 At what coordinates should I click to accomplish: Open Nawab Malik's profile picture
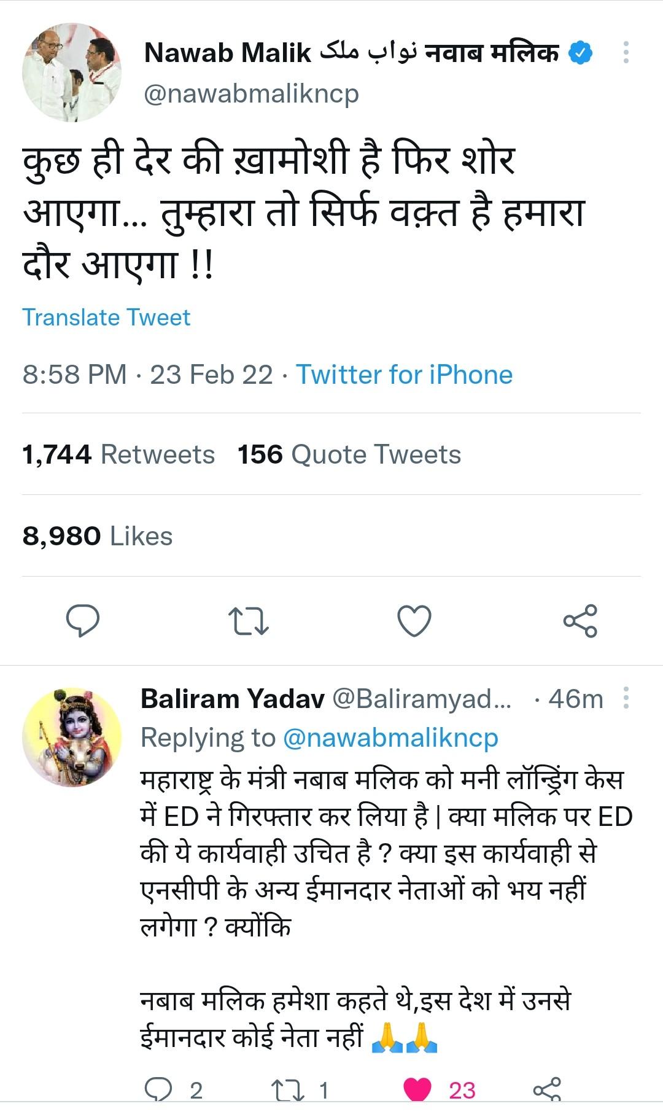pos(72,72)
